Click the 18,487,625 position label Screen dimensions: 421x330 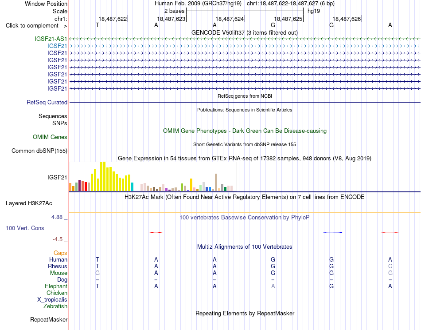(x=288, y=19)
